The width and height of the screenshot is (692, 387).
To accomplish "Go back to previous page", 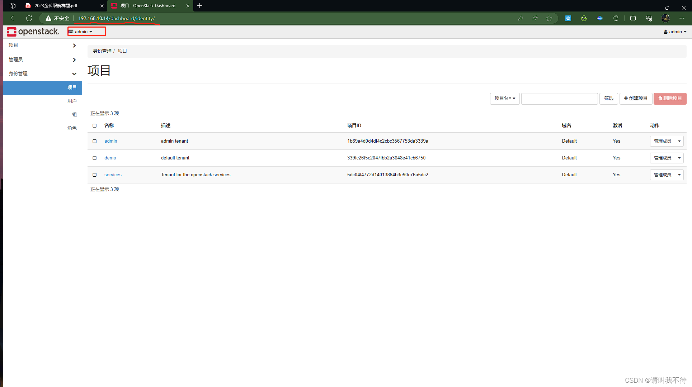I will tap(13, 18).
